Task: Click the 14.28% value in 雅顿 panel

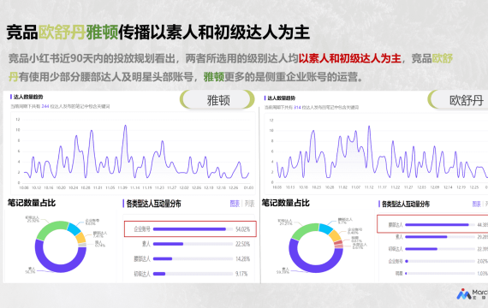Action: 243,259
